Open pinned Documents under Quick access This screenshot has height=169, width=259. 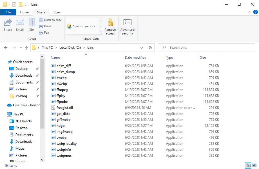coord(24,82)
